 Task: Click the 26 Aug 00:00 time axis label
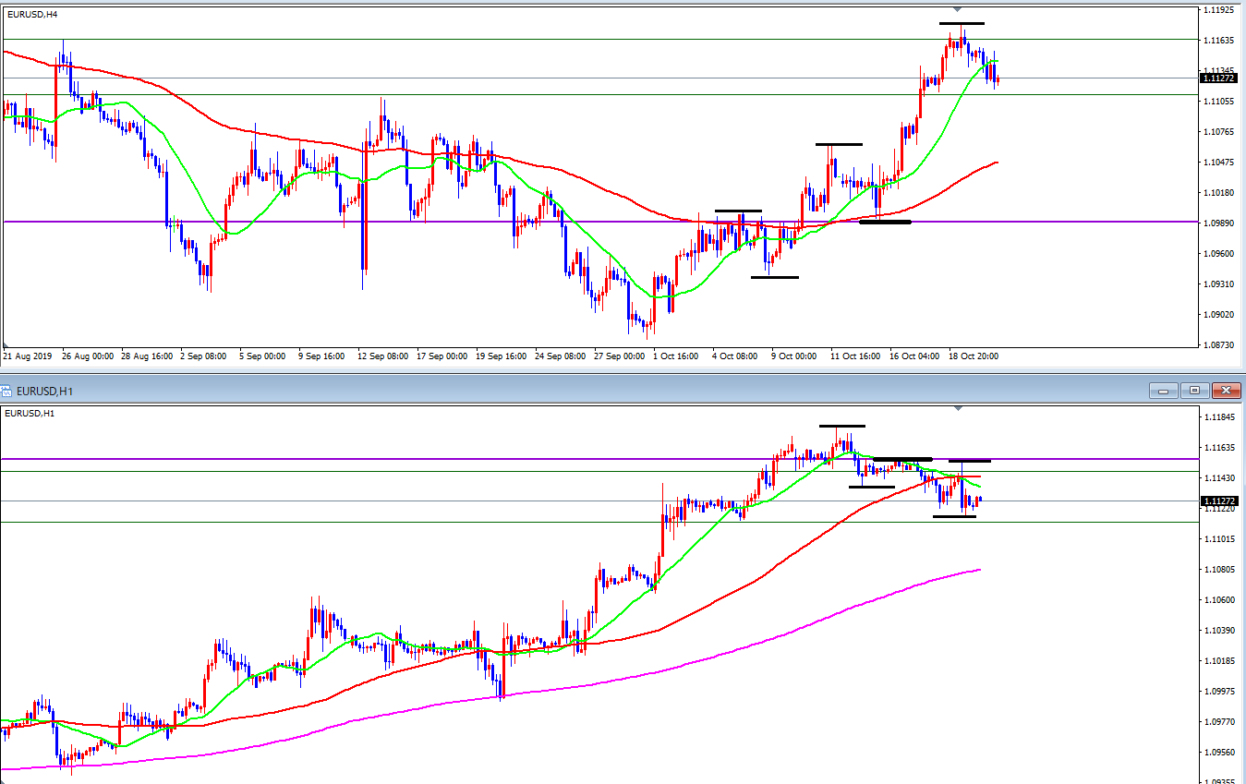click(x=88, y=356)
